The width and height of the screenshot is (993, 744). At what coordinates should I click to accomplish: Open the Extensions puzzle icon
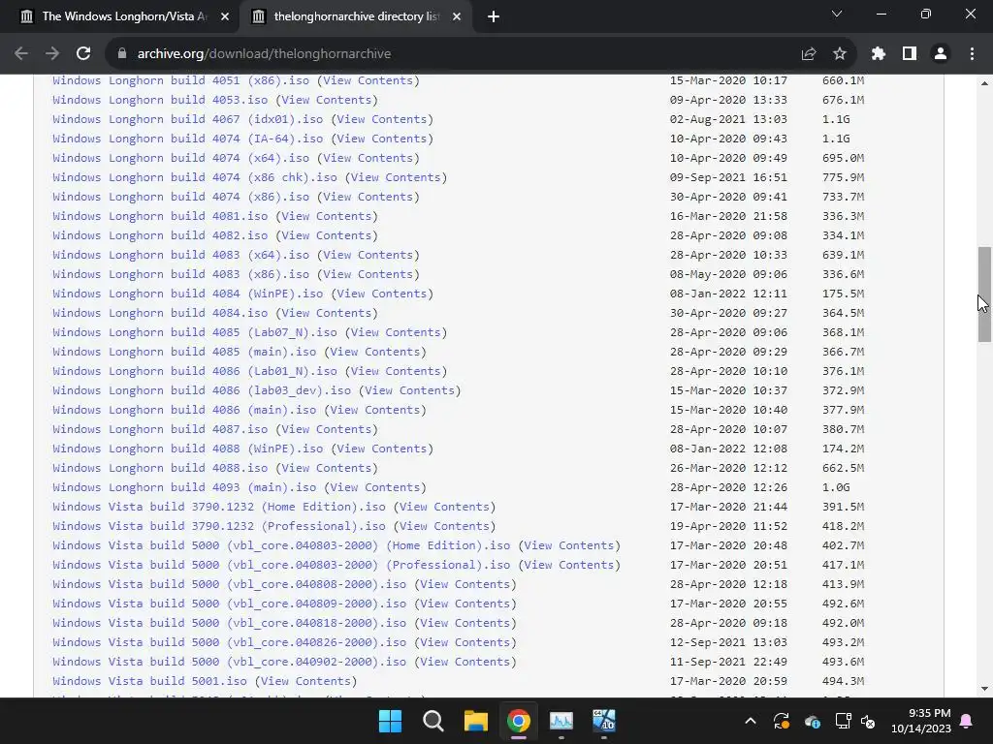879,54
